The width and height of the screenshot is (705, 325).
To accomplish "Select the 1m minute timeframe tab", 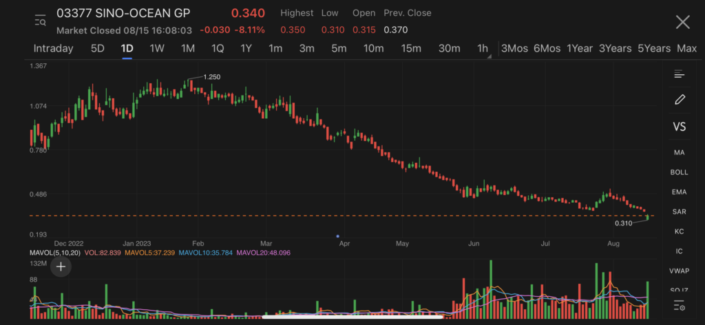I will click(275, 49).
